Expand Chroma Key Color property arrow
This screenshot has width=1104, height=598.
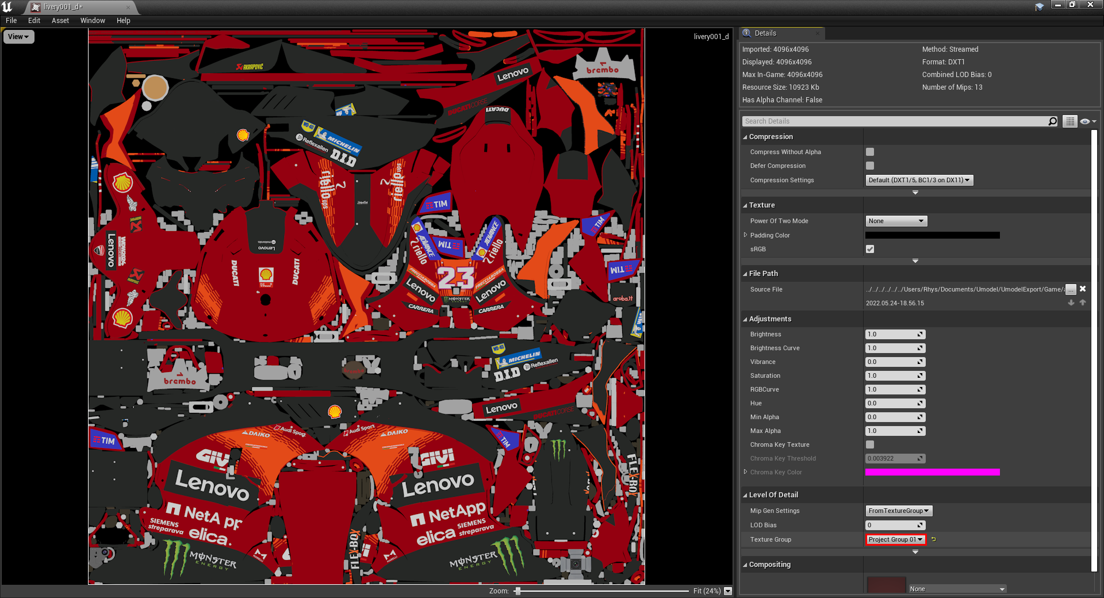[746, 471]
